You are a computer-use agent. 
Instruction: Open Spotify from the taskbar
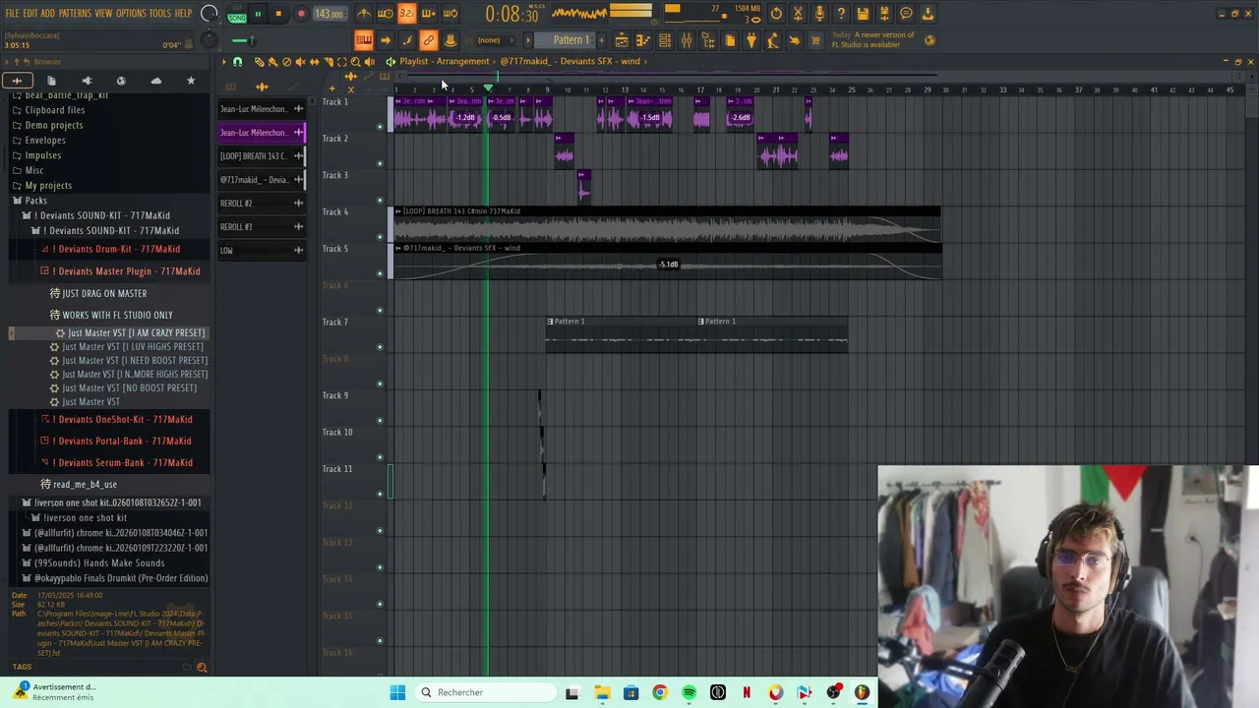point(689,692)
